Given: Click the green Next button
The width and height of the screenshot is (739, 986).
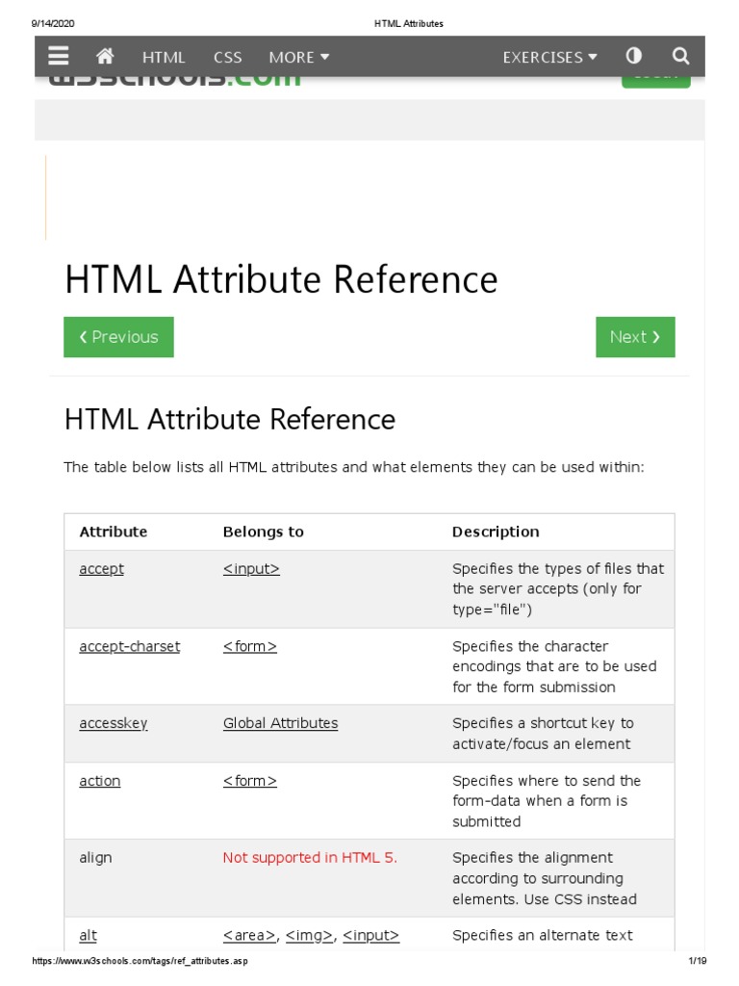Looking at the screenshot, I should 635,337.
